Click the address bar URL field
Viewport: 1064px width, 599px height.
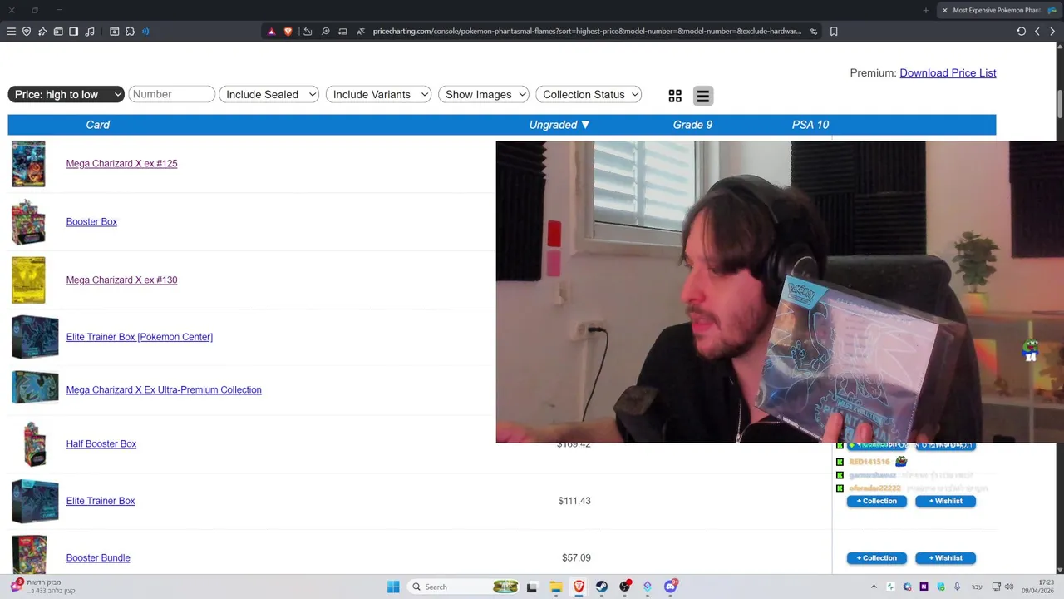pos(587,32)
